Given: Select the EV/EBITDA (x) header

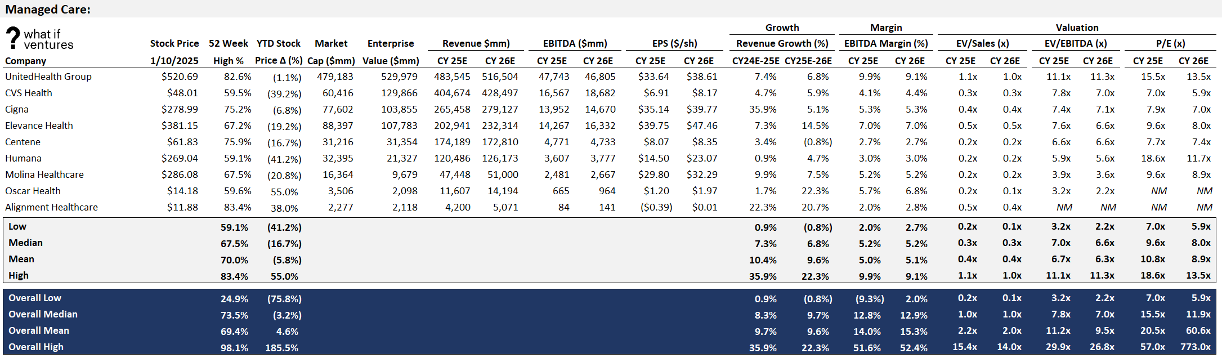Looking at the screenshot, I should click(x=1076, y=43).
